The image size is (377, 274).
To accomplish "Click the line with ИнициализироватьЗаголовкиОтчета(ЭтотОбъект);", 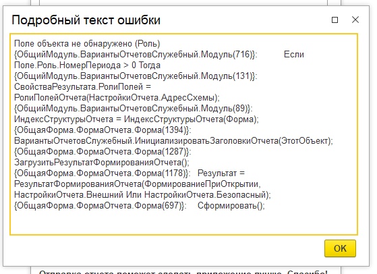I will [173, 141].
